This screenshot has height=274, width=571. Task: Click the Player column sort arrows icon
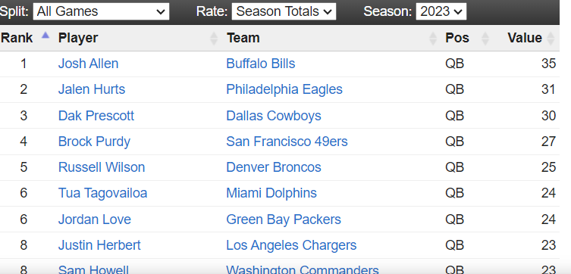click(x=214, y=38)
